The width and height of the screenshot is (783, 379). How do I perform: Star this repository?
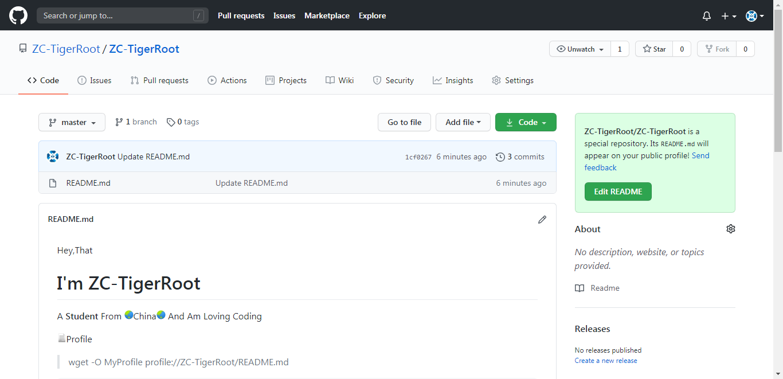[x=654, y=49]
